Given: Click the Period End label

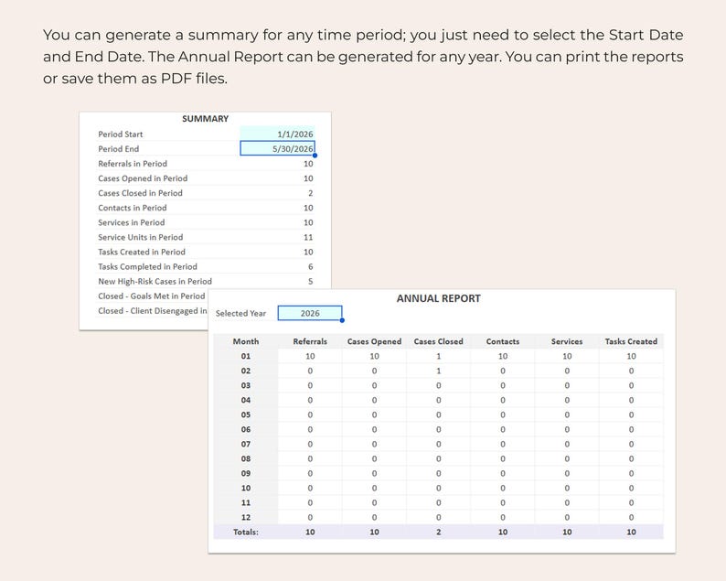Looking at the screenshot, I should click(x=119, y=149).
